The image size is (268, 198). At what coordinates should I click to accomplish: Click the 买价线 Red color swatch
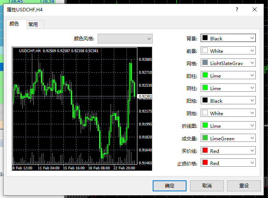[x=205, y=151]
